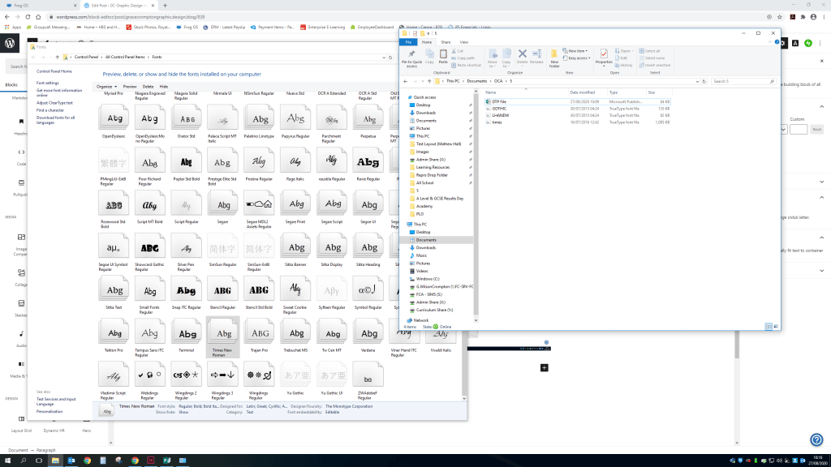Click the Font settings link
Image resolution: width=831 pixels, height=467 pixels.
click(x=47, y=83)
